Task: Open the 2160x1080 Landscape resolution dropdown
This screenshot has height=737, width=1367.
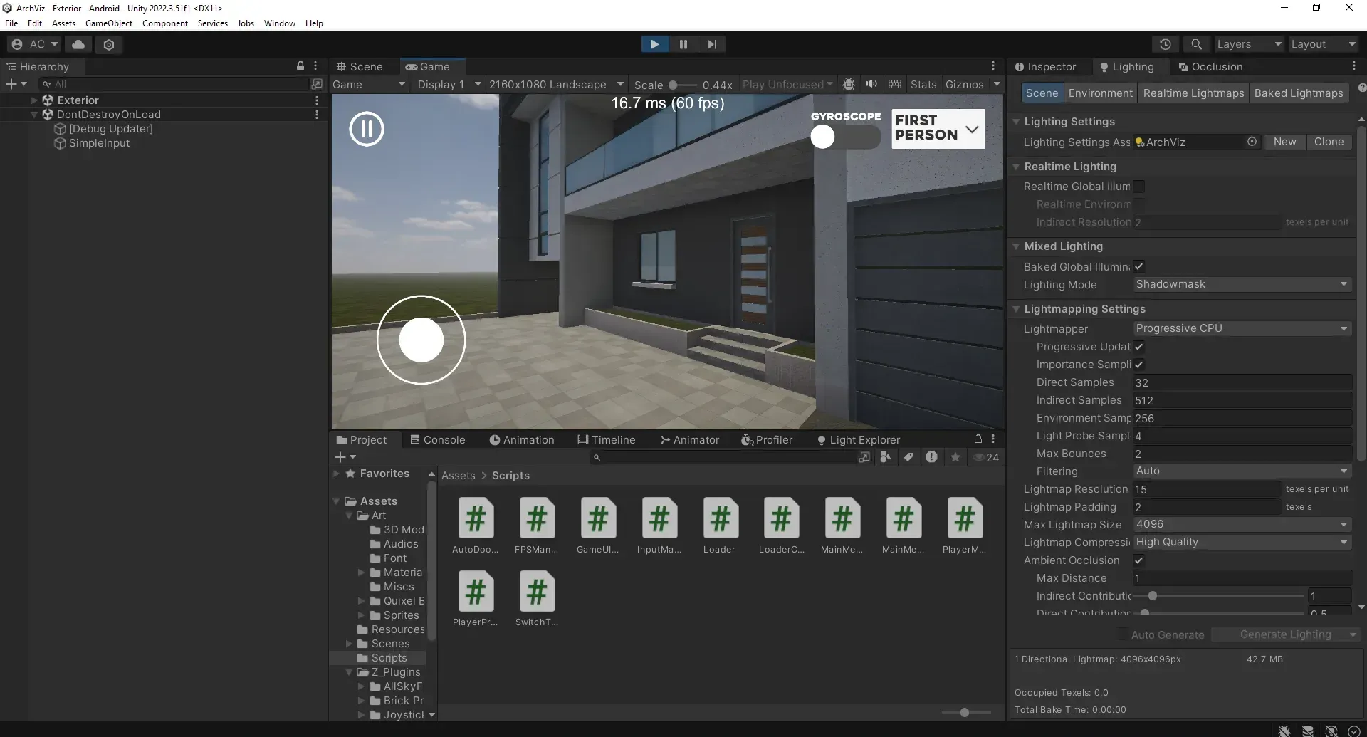Action: coord(556,84)
